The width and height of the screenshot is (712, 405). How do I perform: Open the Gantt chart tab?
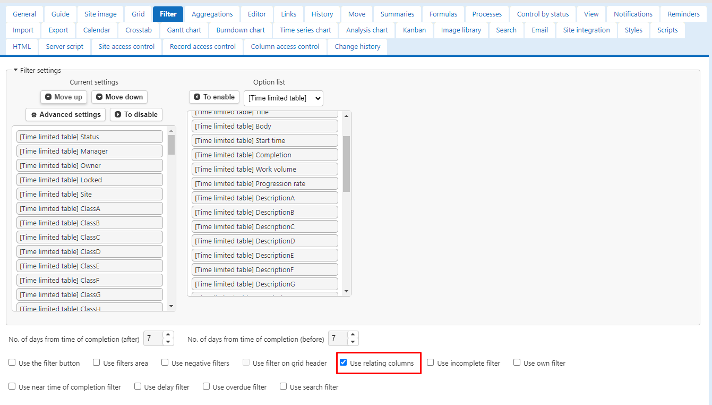pos(184,30)
